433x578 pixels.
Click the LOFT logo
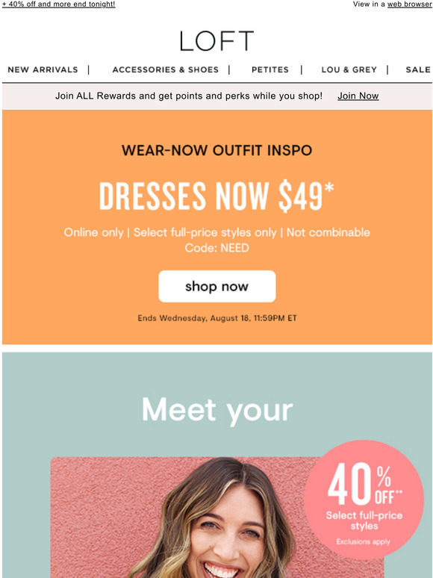(x=216, y=40)
